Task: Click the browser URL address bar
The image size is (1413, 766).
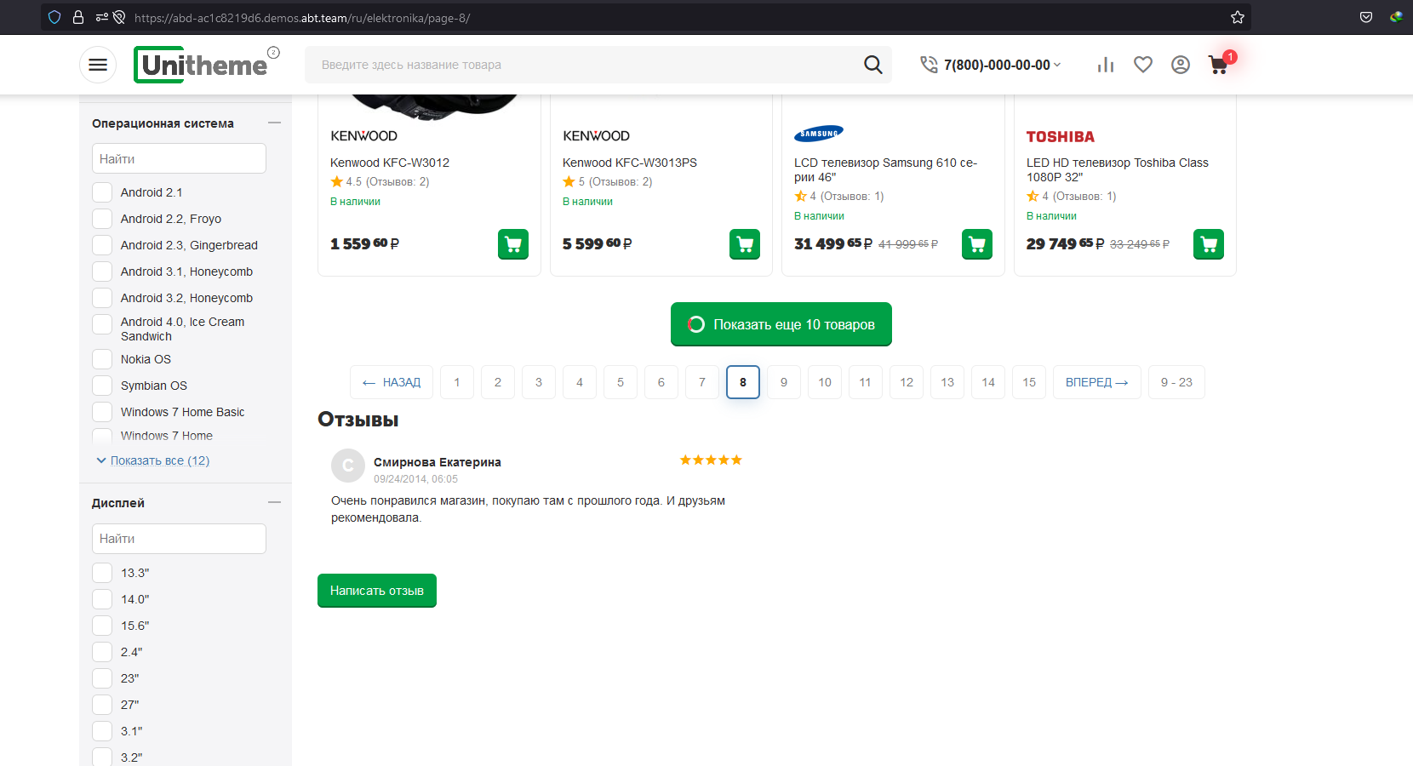Action: pyautogui.click(x=647, y=17)
